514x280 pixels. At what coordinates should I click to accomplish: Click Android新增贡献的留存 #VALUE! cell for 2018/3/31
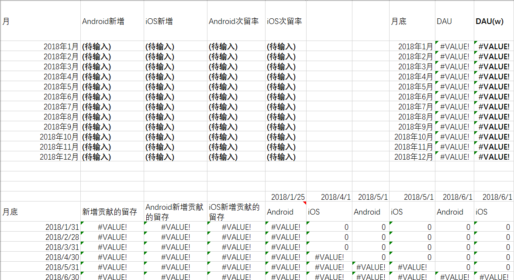pyautogui.click(x=176, y=247)
